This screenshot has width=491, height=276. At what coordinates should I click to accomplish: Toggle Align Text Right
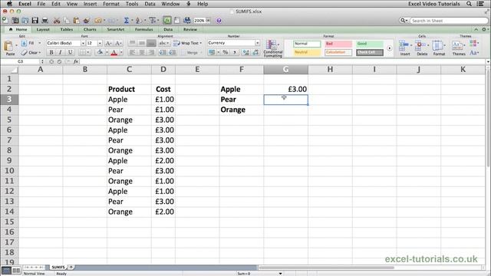[152, 53]
